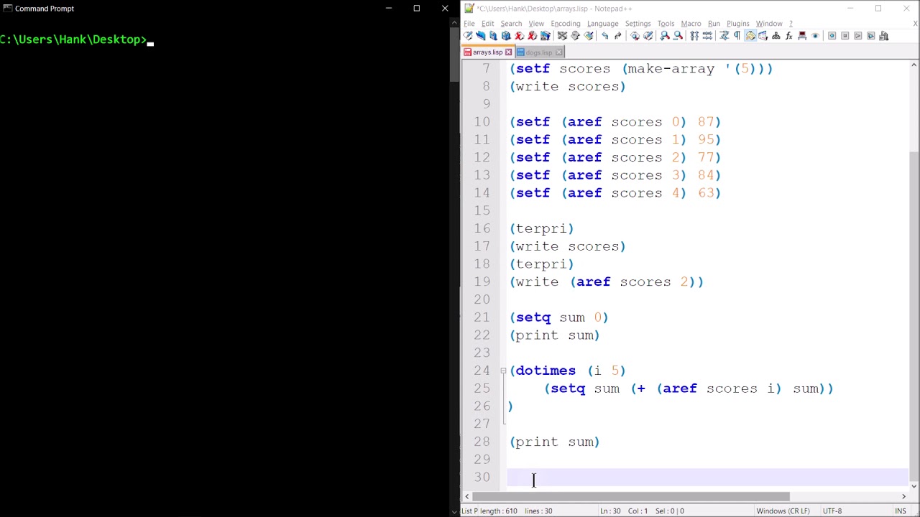Toggle the indent guide toolbar icon
The width and height of the screenshot is (920, 517).
tap(750, 36)
